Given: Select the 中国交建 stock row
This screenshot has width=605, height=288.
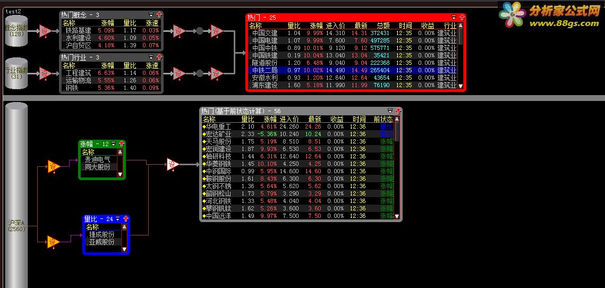Looking at the screenshot, I should [x=353, y=33].
